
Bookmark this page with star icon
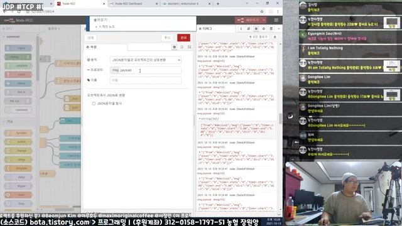coord(262,11)
